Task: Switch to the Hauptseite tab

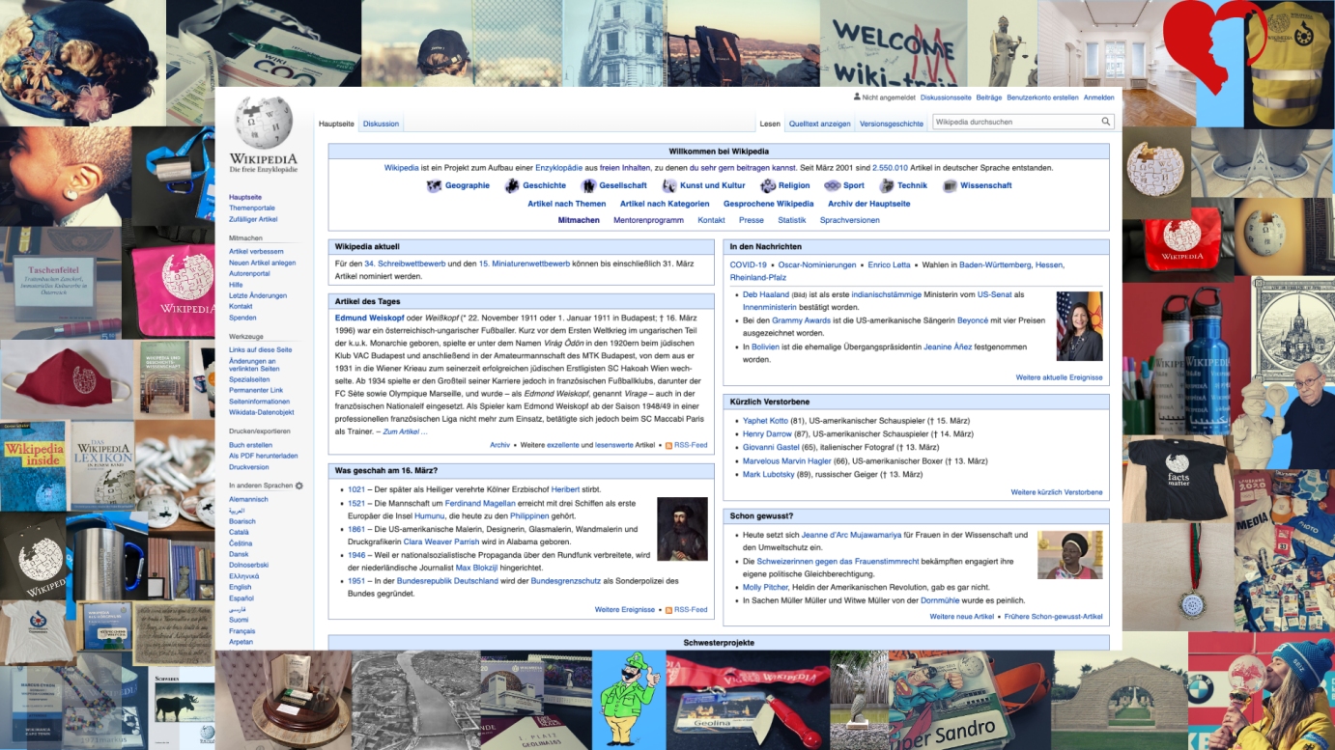Action: 337,124
